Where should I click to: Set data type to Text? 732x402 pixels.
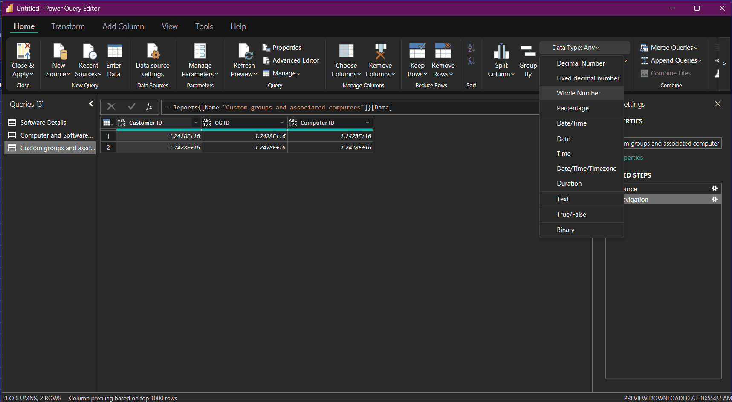582,199
